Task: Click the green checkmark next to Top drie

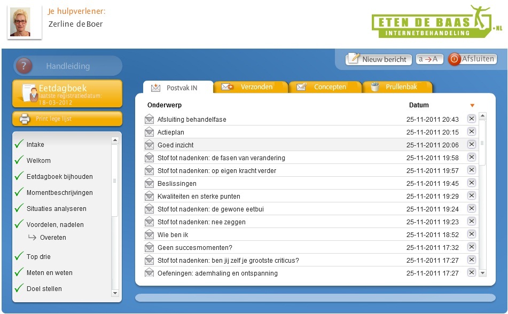Action: point(19,256)
